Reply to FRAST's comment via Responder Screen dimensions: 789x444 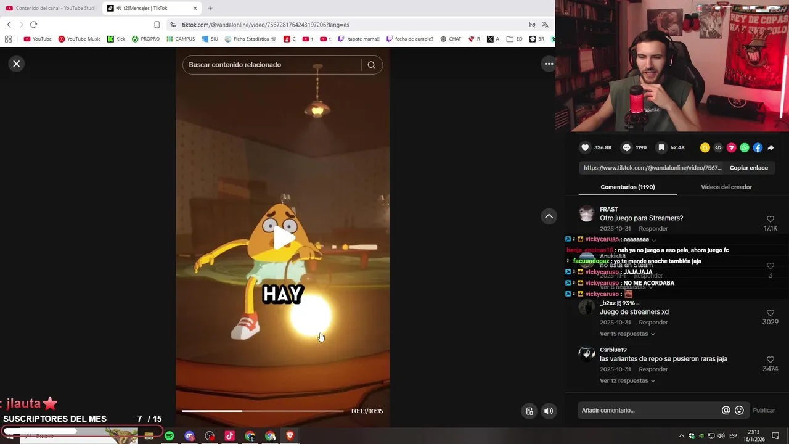tap(653, 229)
